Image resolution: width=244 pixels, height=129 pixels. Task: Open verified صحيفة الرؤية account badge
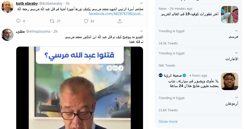[184, 75]
